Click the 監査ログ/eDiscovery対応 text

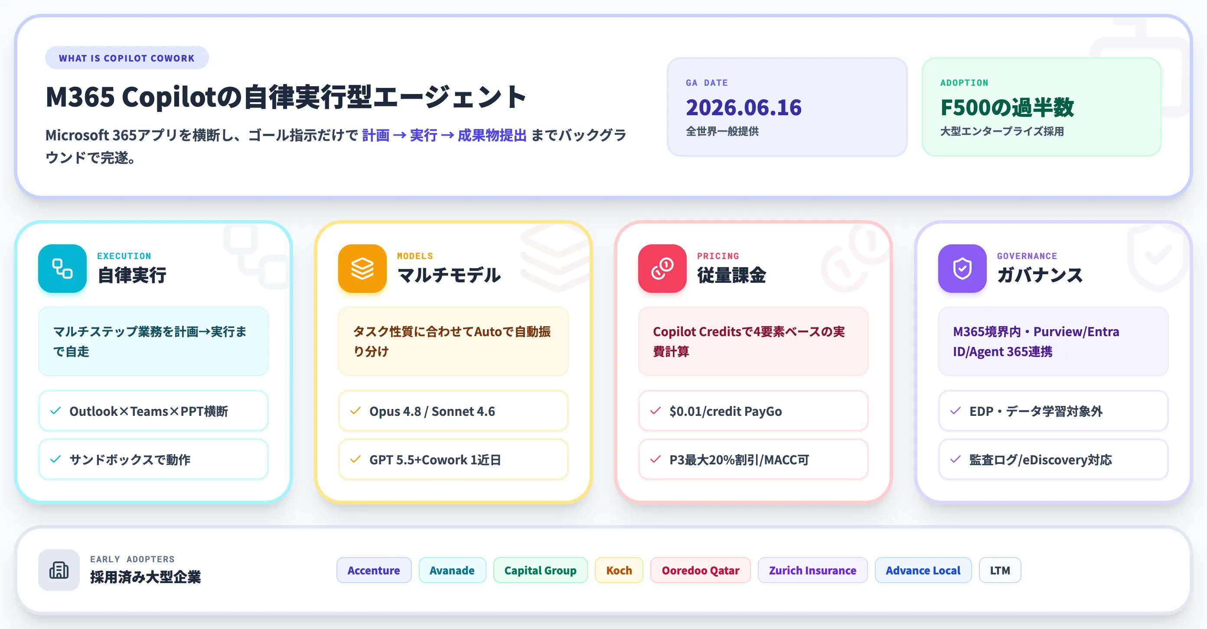tap(1040, 460)
